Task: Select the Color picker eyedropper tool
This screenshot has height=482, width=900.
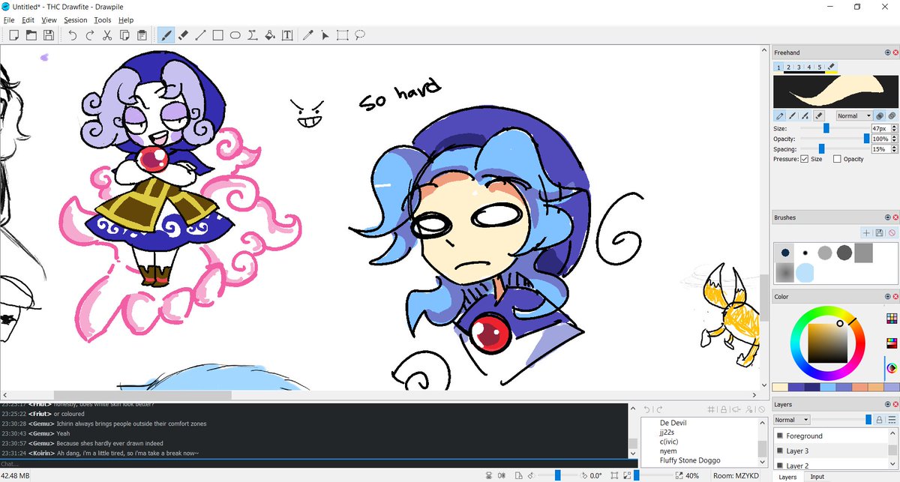Action: pos(307,35)
